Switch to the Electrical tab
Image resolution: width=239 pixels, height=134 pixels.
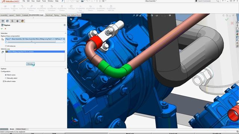pyautogui.click(x=49, y=15)
